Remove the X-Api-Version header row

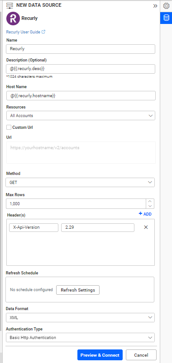146,227
